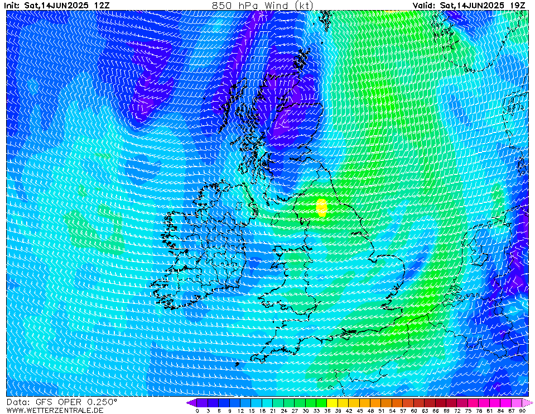Viewport: 535px width, 414px height.
Task: Click the "75" label under the color scale
Action: (x=468, y=411)
